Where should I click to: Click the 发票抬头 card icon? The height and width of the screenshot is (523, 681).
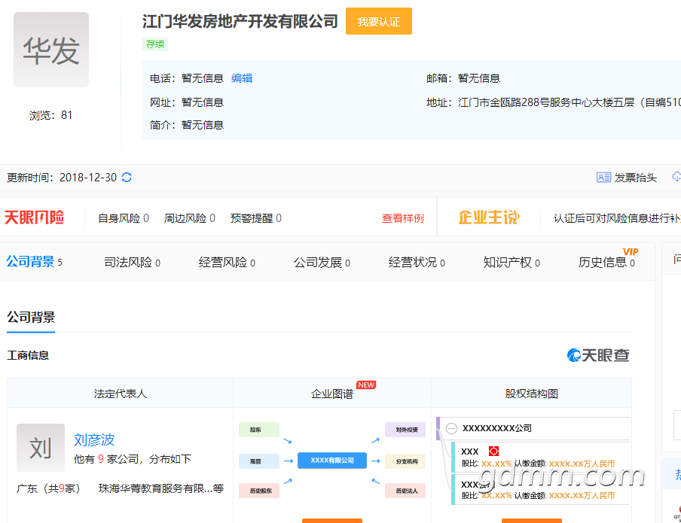(603, 177)
